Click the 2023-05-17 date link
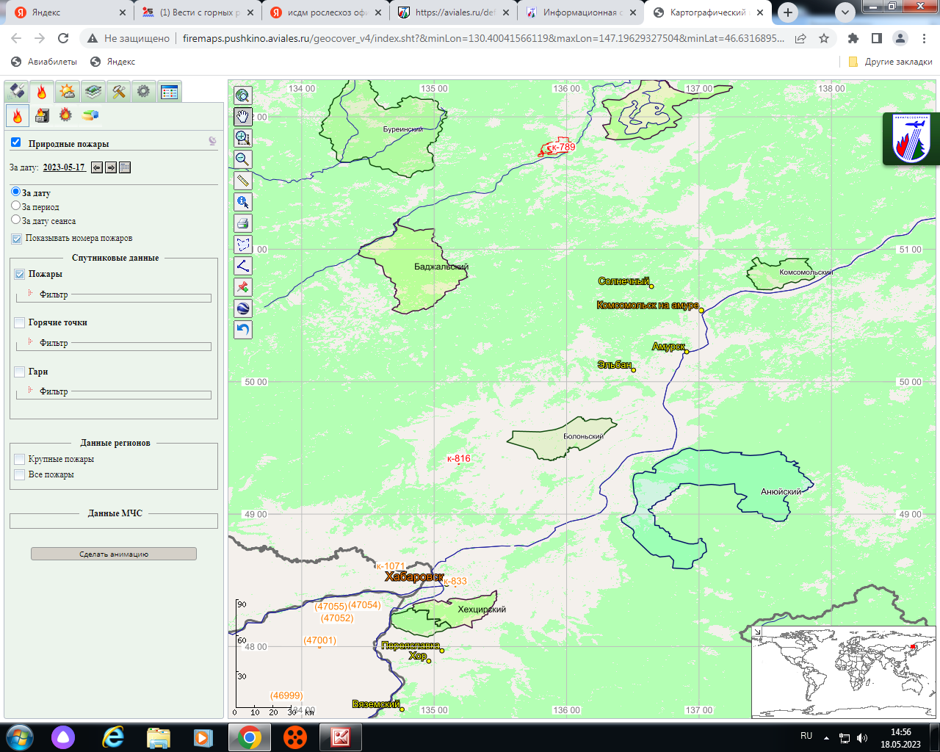 pyautogui.click(x=64, y=167)
